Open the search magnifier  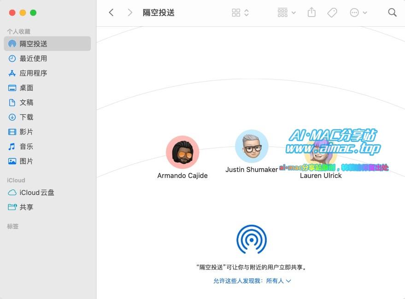[x=392, y=12]
